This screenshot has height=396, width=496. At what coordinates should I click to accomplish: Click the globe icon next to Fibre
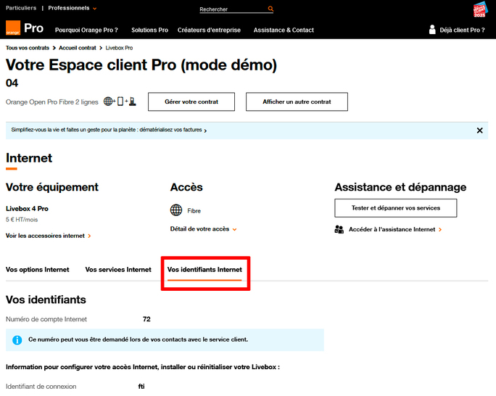pos(176,210)
